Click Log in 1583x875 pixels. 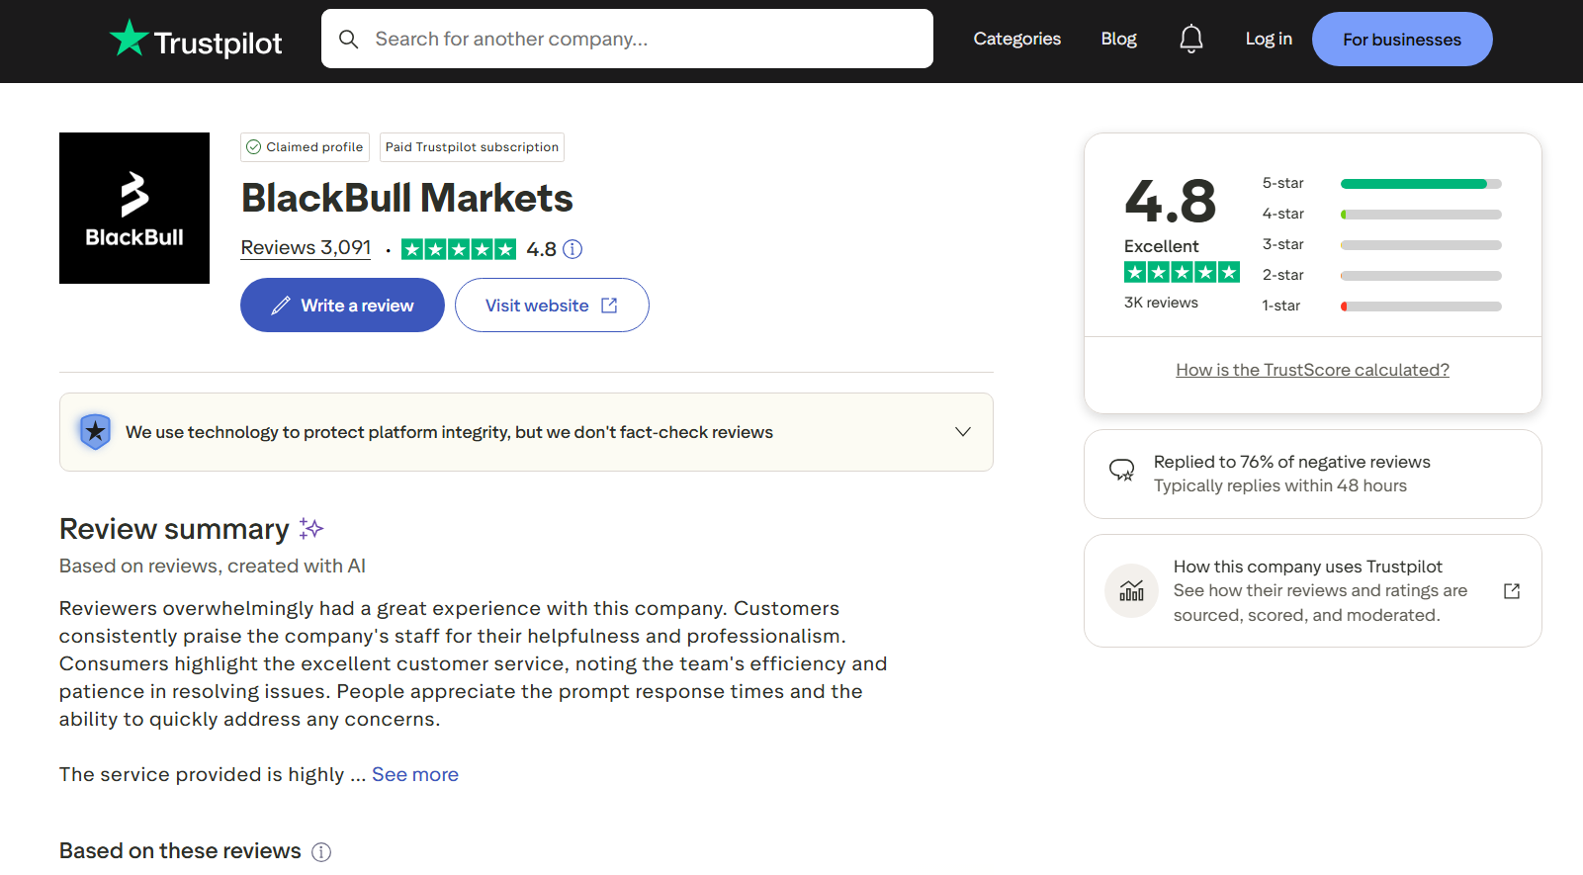[1269, 39]
